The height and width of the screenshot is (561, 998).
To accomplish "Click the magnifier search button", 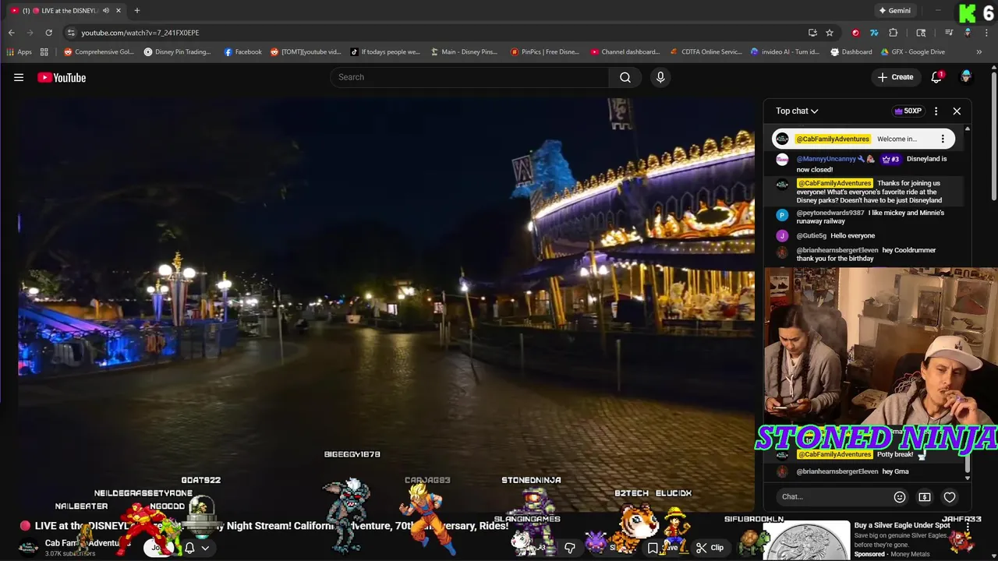I will (625, 77).
